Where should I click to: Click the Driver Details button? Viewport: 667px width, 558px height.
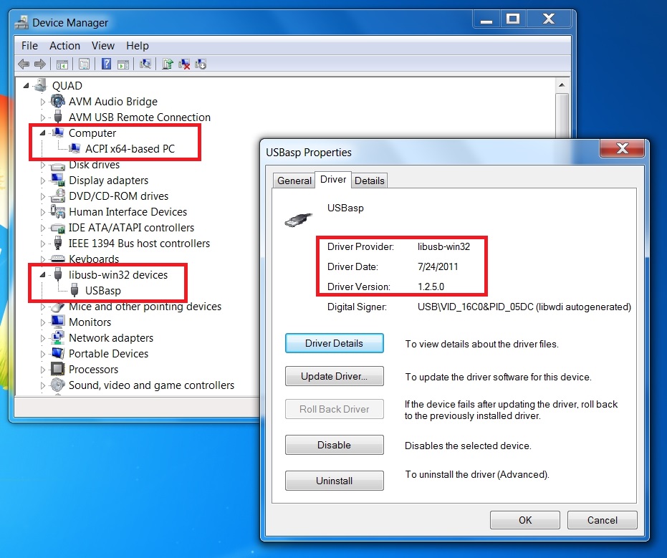pyautogui.click(x=335, y=344)
